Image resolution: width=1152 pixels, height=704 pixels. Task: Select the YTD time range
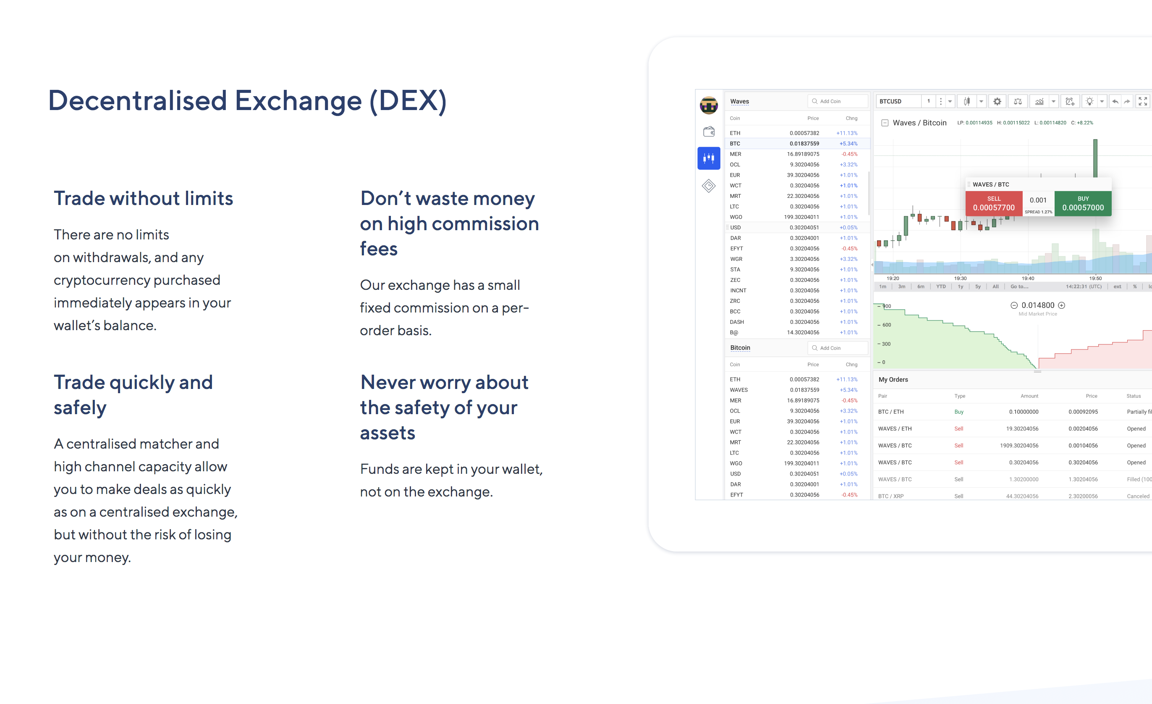(x=941, y=286)
